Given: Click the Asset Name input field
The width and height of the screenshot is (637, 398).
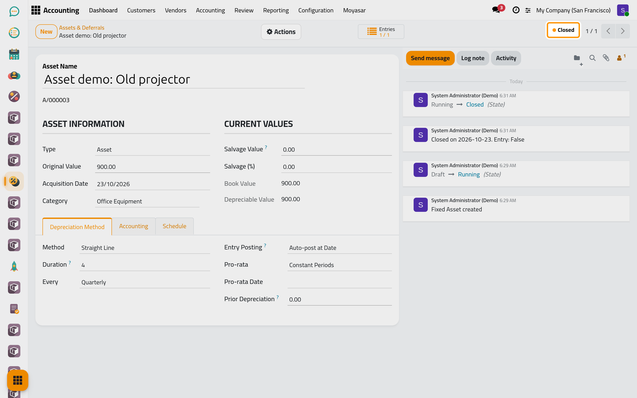Looking at the screenshot, I should [x=173, y=80].
